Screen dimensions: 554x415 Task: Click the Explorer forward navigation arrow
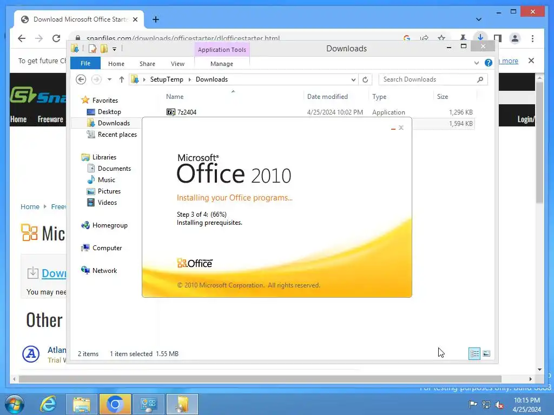[x=96, y=79]
